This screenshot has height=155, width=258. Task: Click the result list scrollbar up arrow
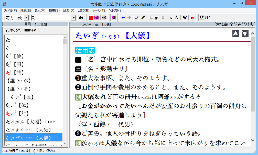64,37
